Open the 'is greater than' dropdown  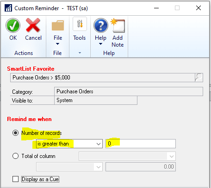pyautogui.click(x=69, y=144)
